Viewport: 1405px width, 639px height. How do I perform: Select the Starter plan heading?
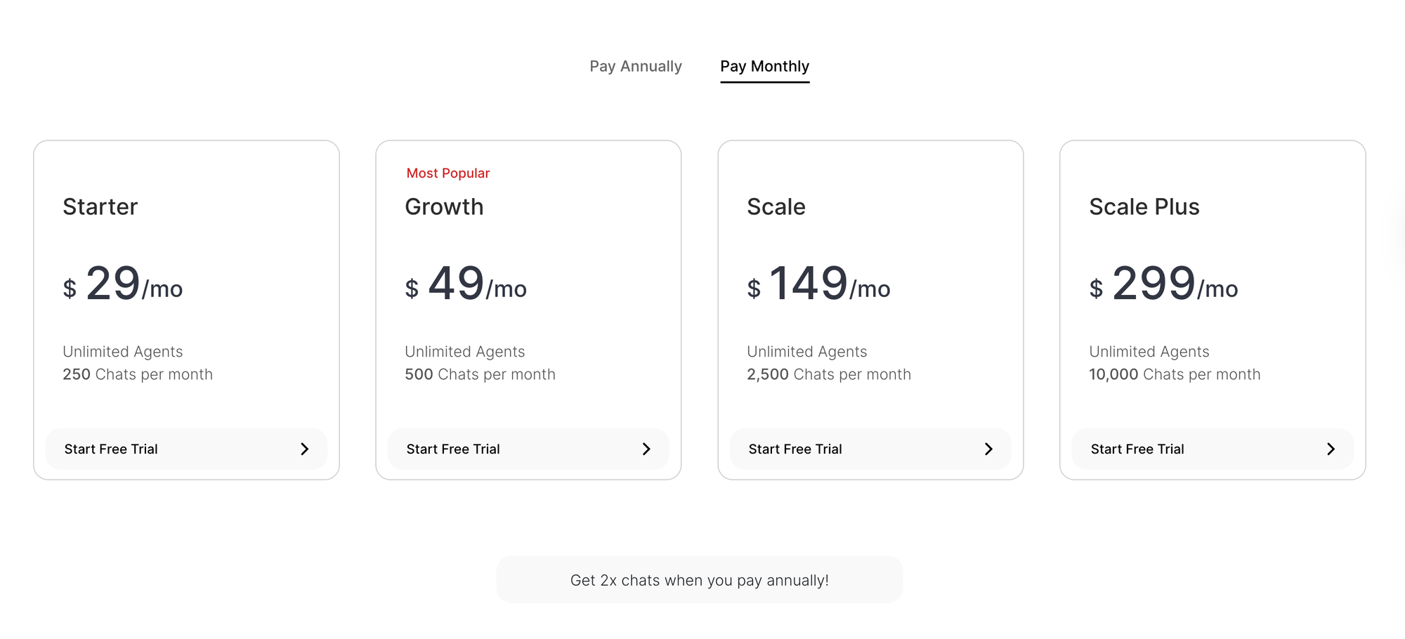(100, 206)
